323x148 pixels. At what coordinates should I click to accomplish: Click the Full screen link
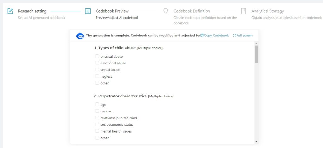click(x=244, y=36)
